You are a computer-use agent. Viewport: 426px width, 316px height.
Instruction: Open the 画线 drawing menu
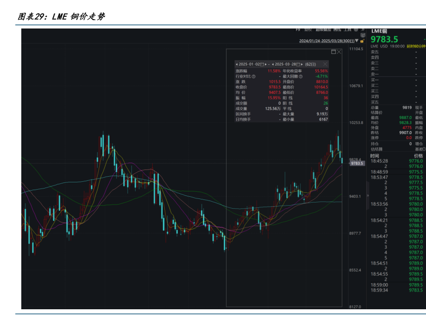337,30
